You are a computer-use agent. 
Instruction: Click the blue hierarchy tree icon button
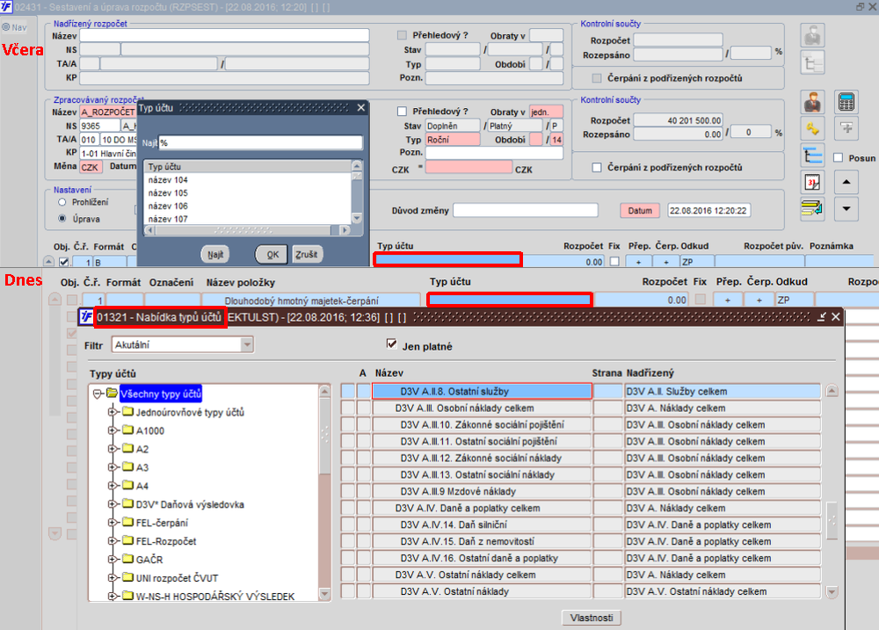812,156
